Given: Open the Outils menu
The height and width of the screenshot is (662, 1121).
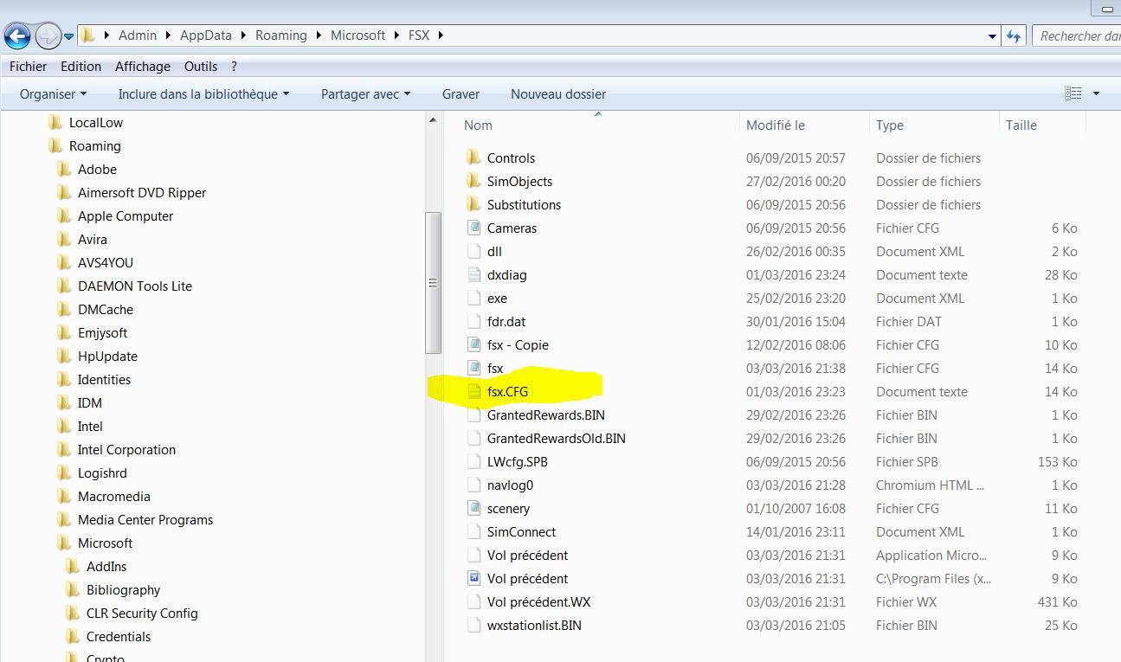Looking at the screenshot, I should pos(201,67).
